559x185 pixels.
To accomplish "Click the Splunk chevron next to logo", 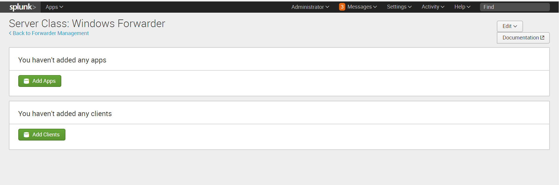I will [34, 7].
